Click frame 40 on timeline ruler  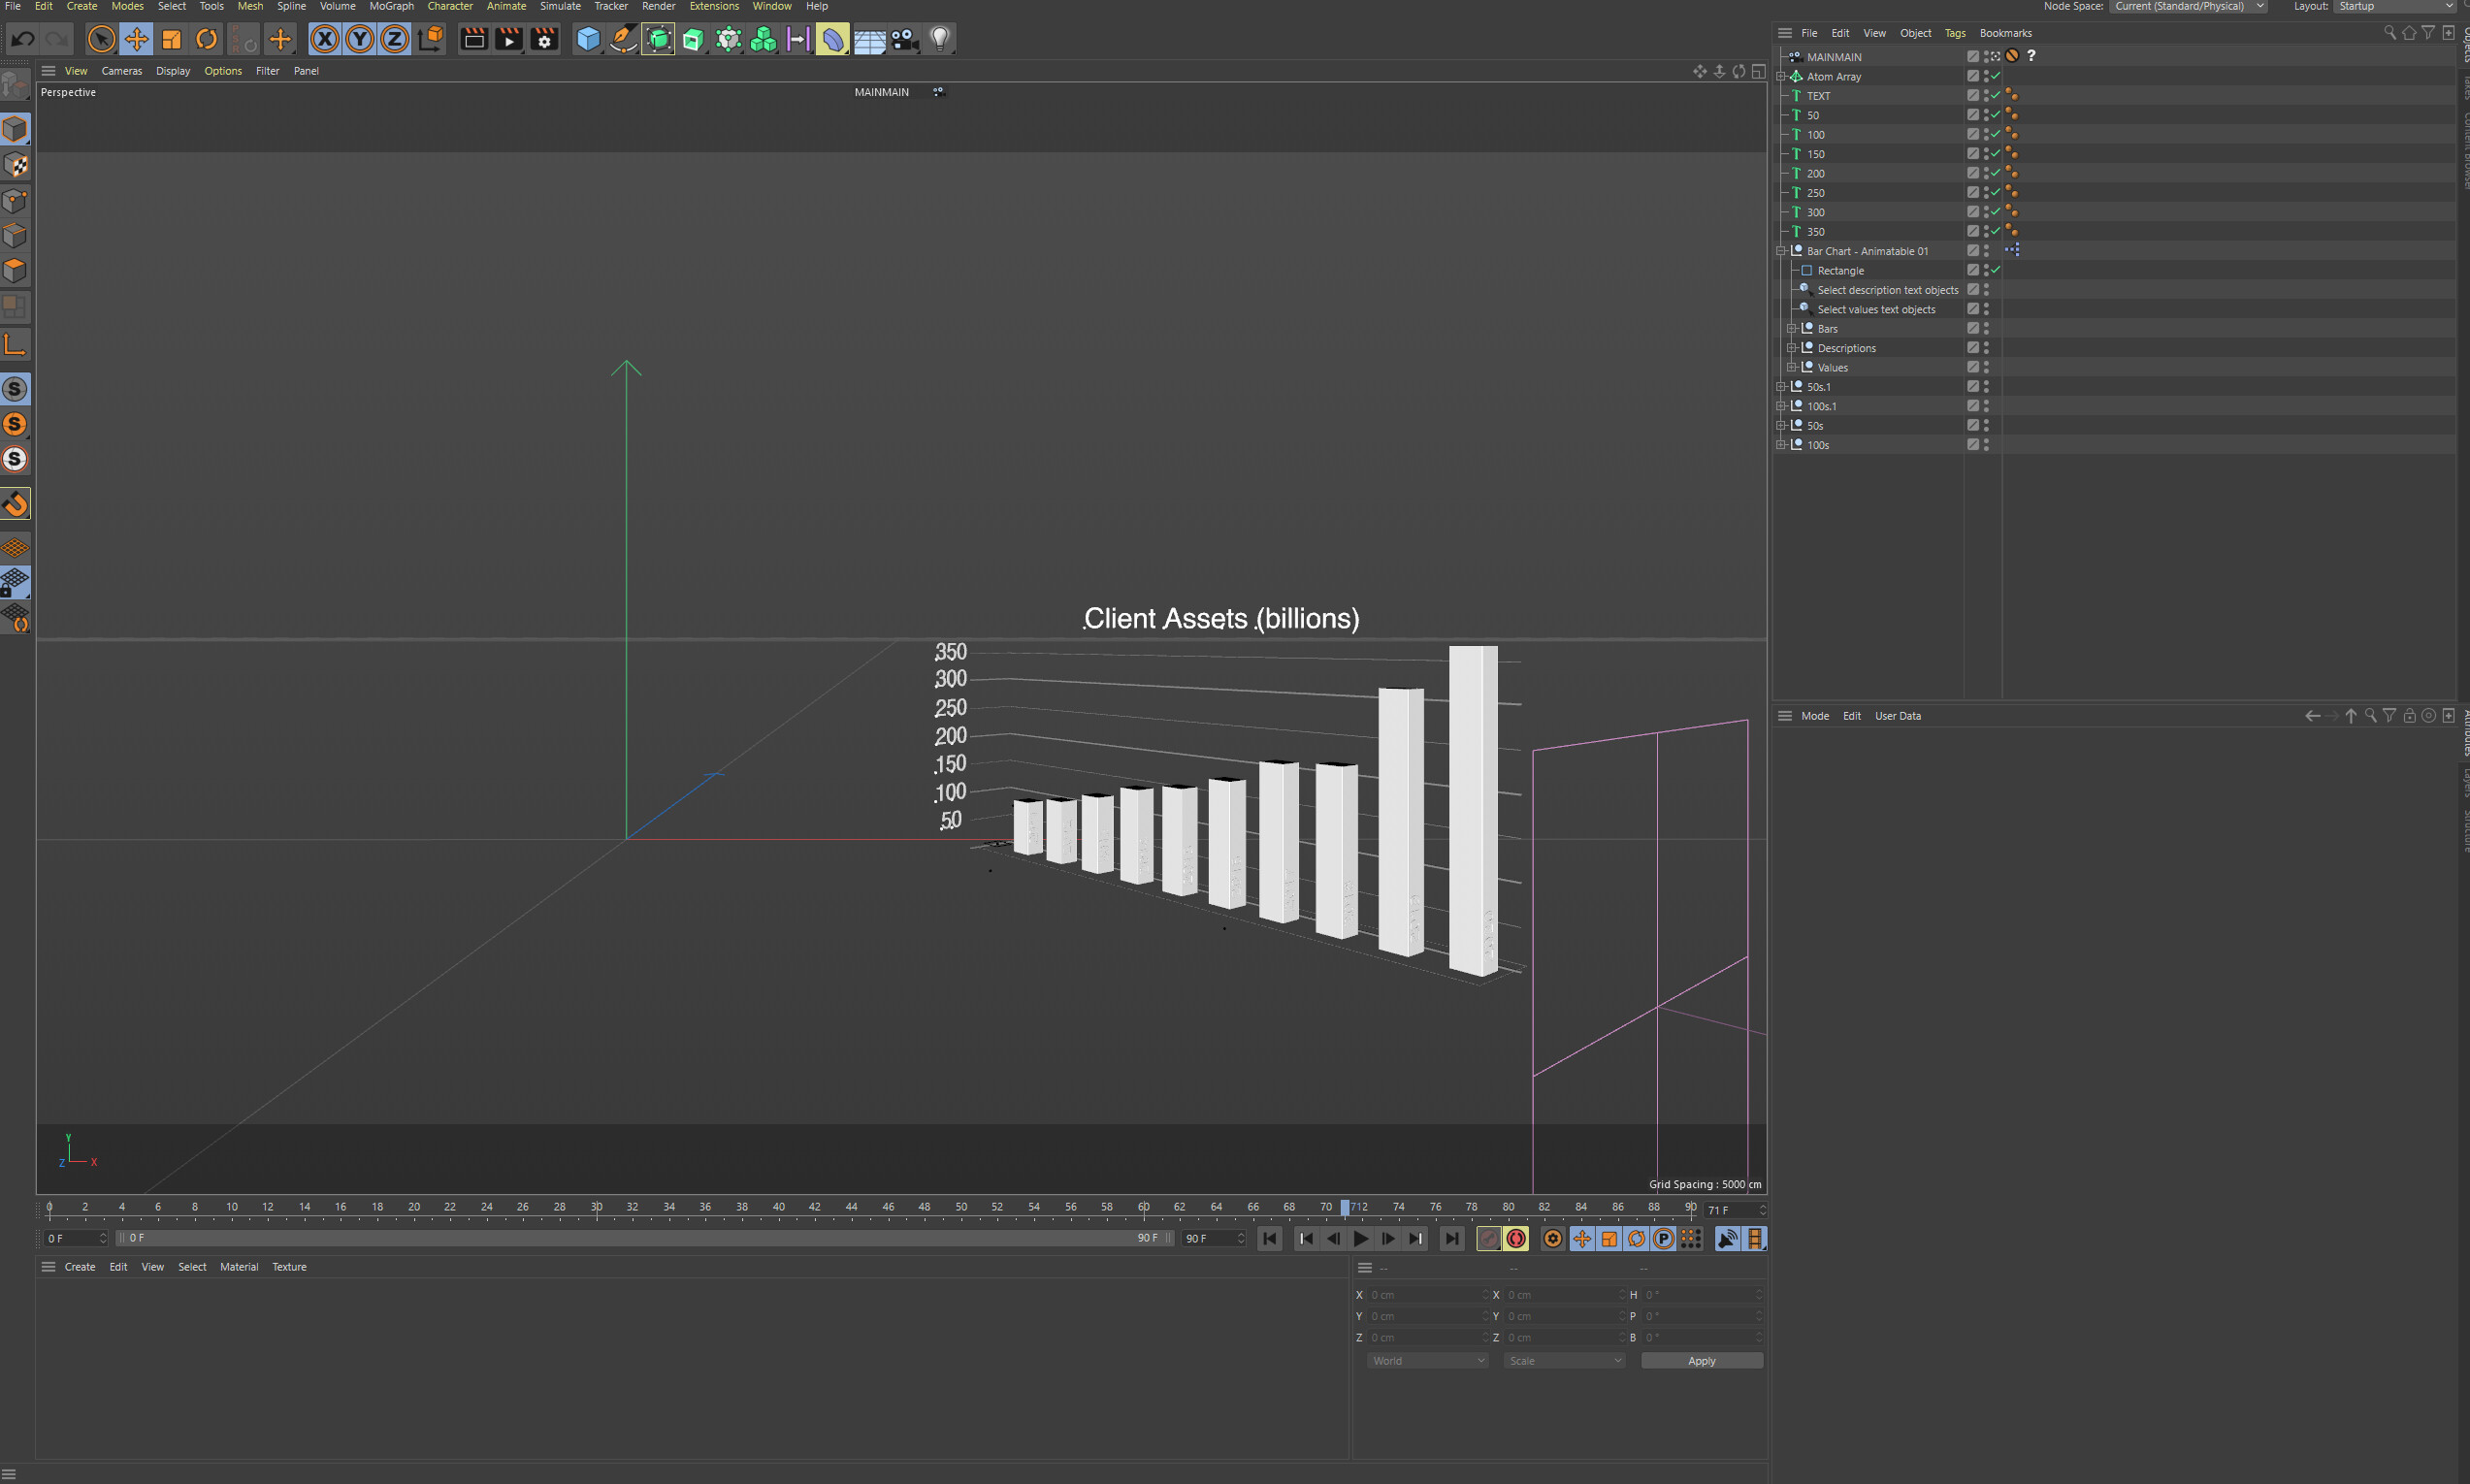pos(778,1209)
